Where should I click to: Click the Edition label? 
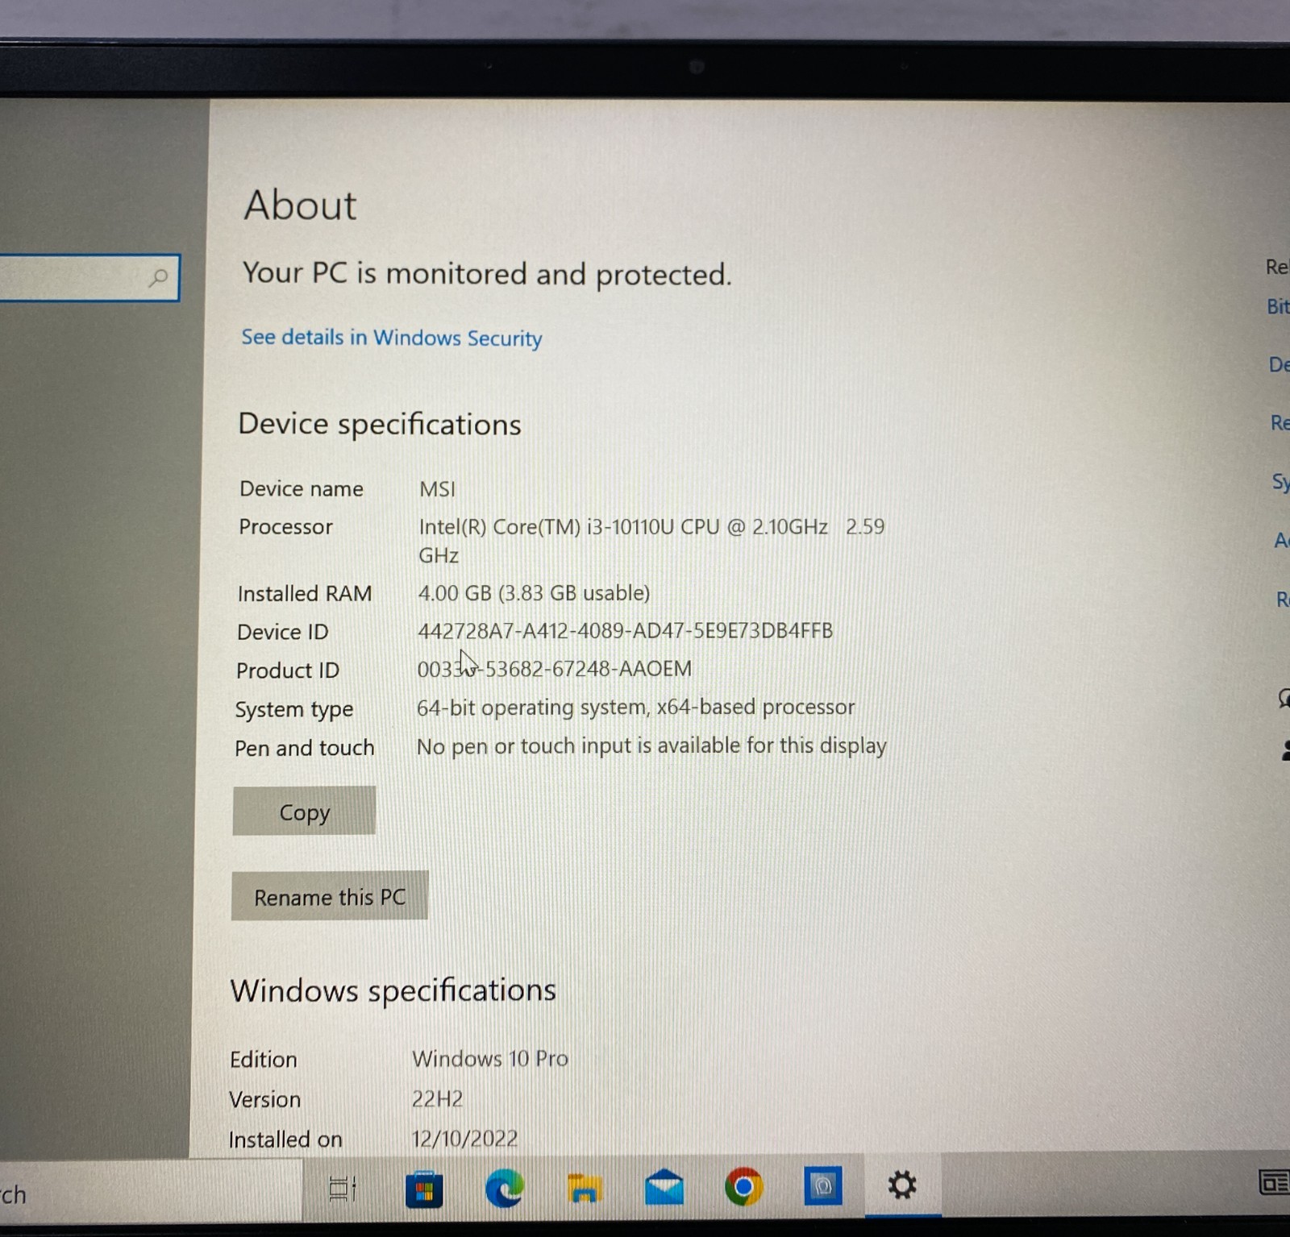point(263,1060)
